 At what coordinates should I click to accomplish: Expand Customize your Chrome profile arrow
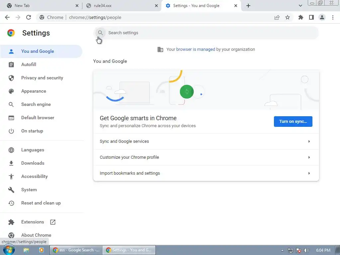309,157
